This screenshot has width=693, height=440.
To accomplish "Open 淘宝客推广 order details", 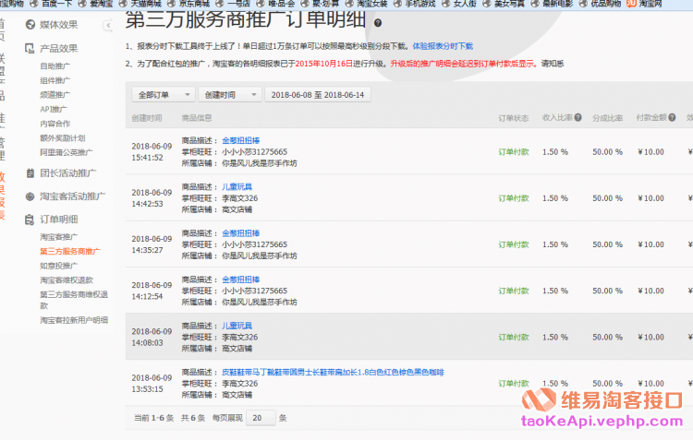I will click(59, 237).
